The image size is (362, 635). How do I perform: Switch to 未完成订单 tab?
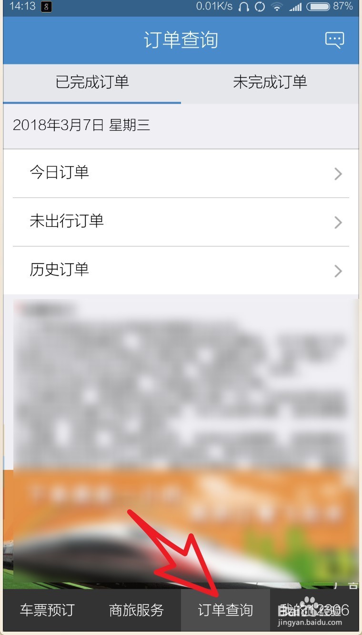click(270, 83)
